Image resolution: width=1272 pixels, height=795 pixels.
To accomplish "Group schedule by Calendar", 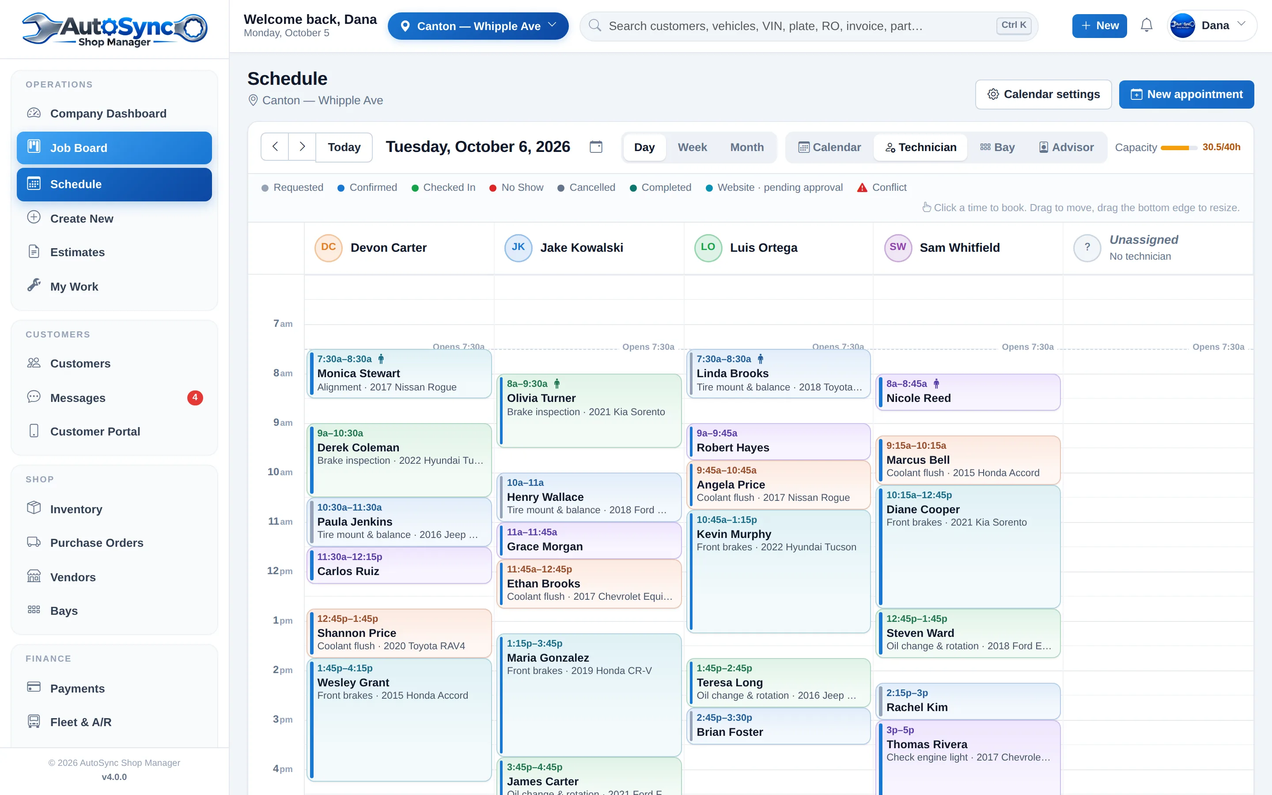I will point(829,147).
